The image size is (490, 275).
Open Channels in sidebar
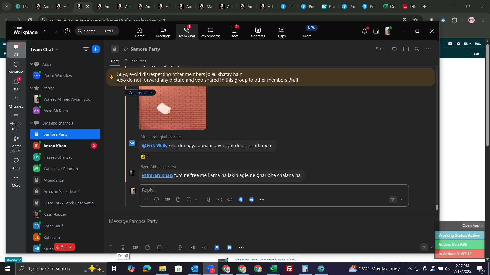16,102
